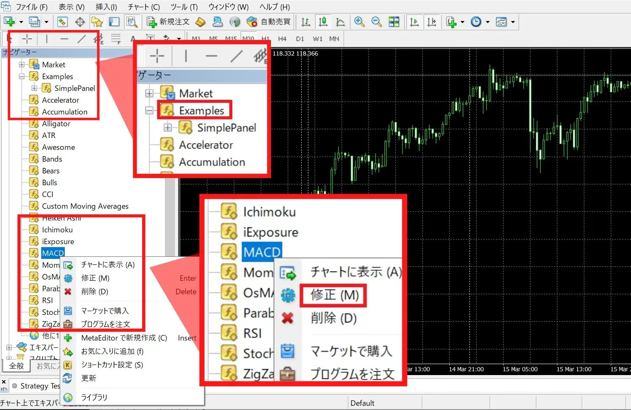Toggle chart auto-scroll on the toolbar

414,21
